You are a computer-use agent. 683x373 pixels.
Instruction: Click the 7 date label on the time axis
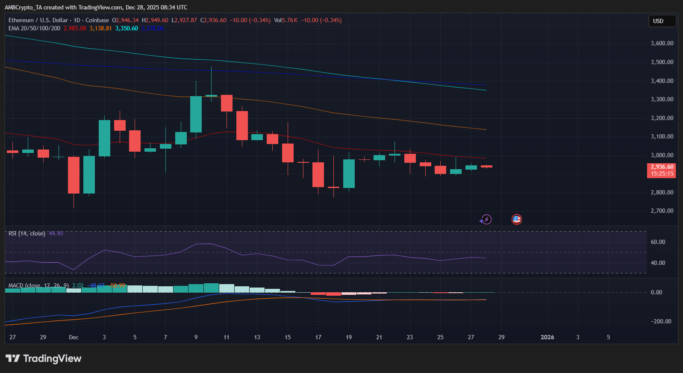(x=165, y=337)
